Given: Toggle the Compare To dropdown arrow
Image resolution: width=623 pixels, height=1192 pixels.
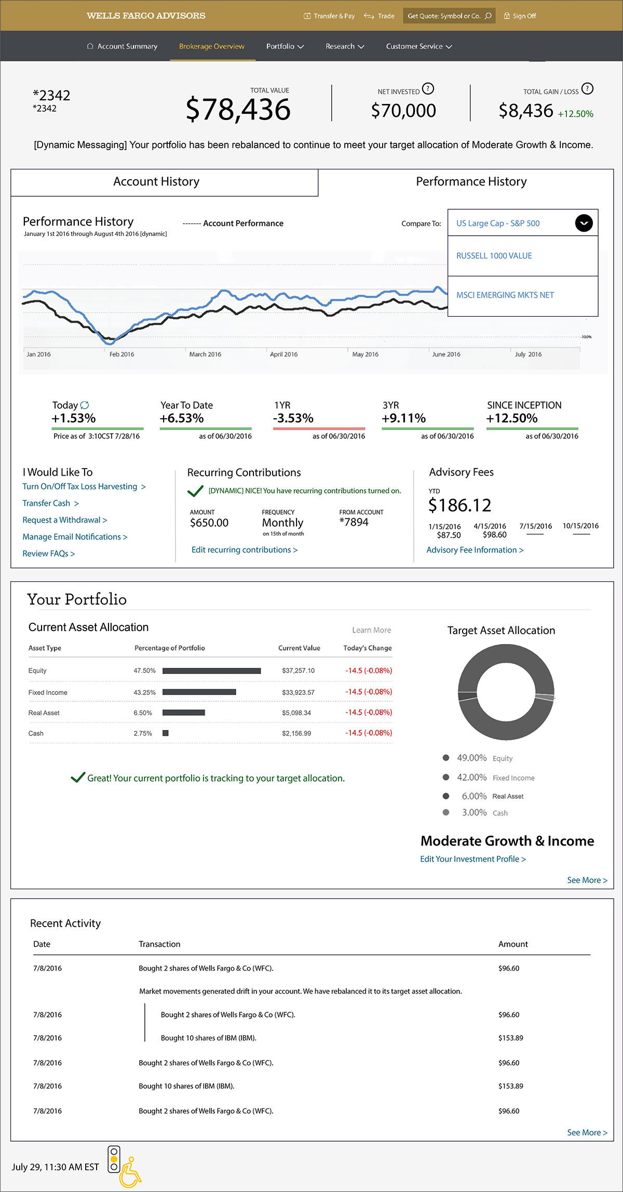Looking at the screenshot, I should click(584, 223).
